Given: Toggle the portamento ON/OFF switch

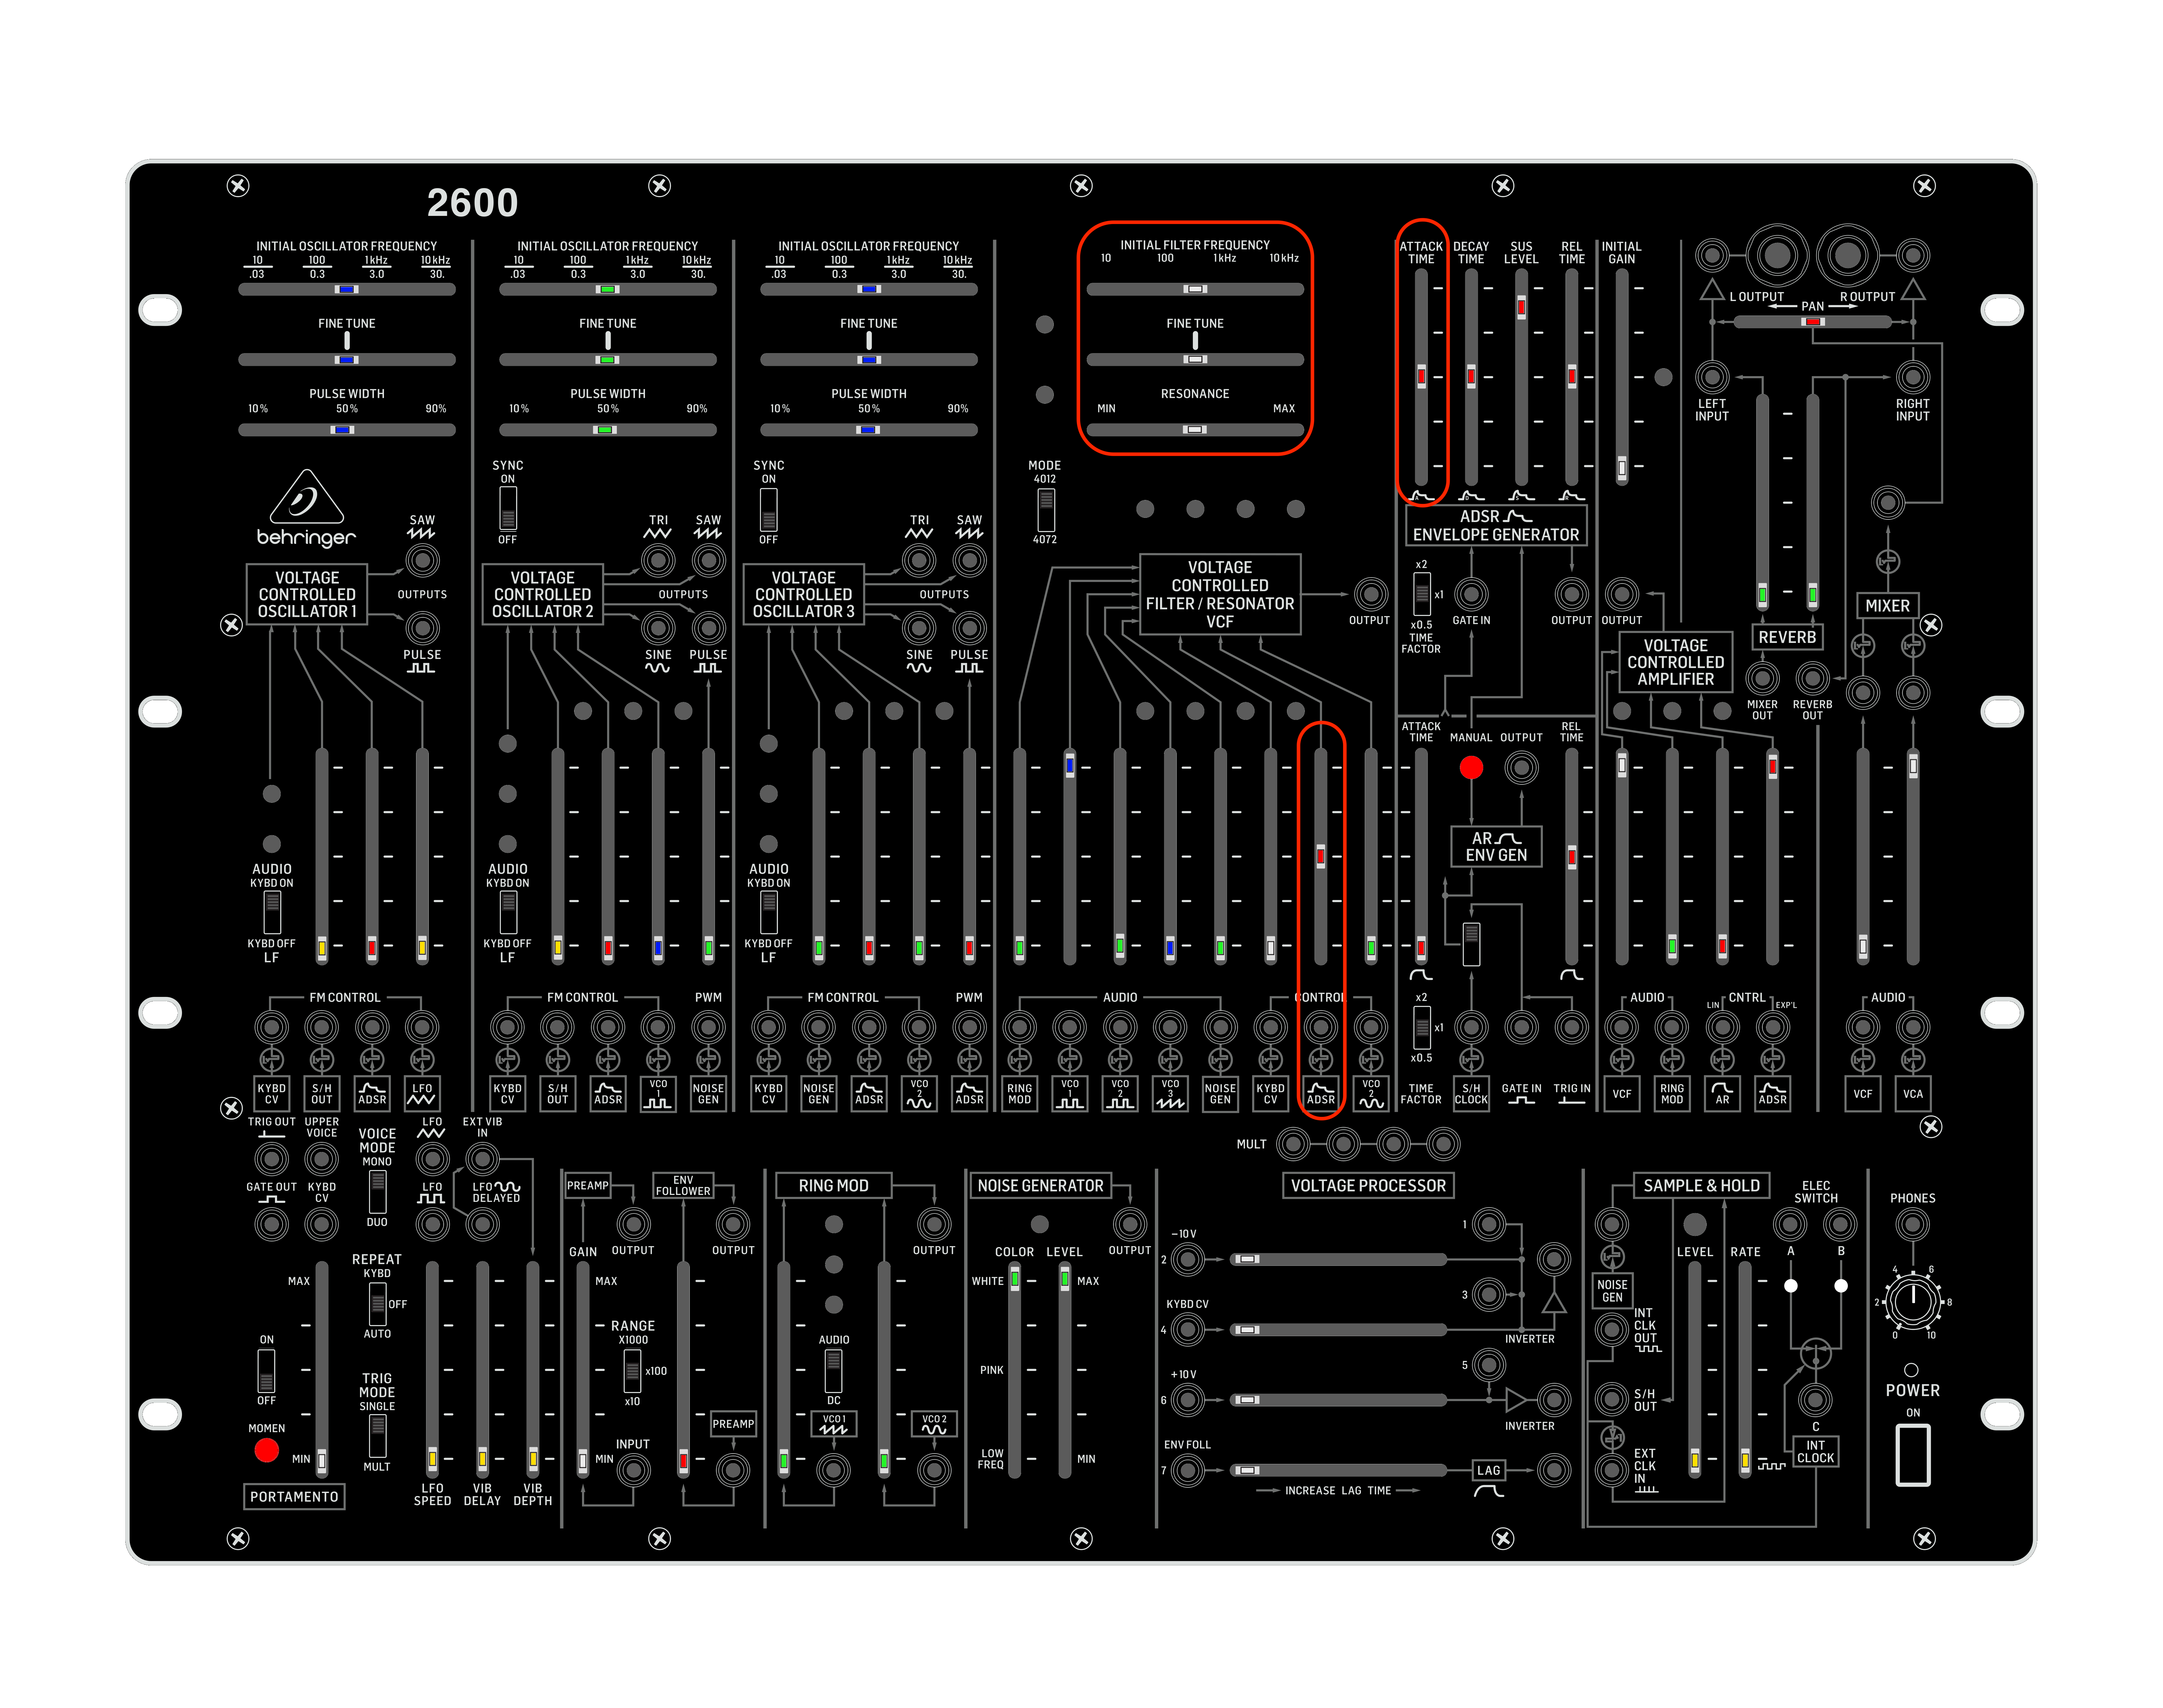Looking at the screenshot, I should (266, 1371).
